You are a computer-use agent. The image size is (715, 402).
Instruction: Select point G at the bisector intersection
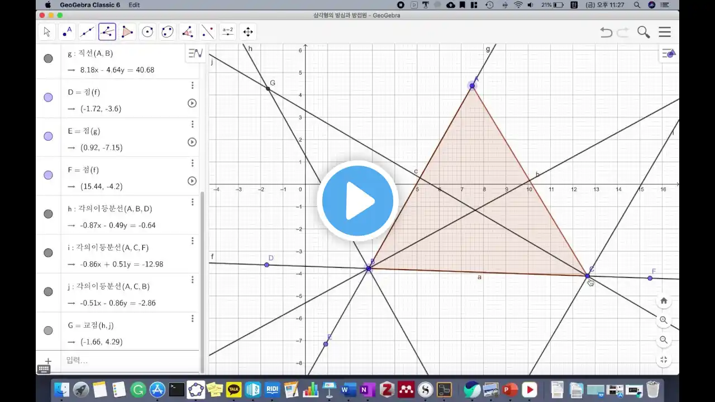[268, 89]
